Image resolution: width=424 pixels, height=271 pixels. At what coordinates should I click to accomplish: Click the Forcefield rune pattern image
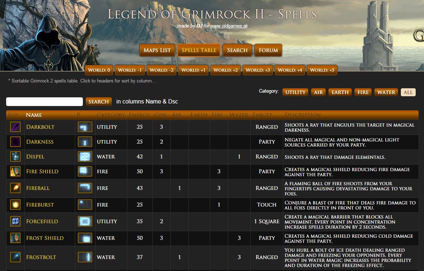(x=85, y=221)
